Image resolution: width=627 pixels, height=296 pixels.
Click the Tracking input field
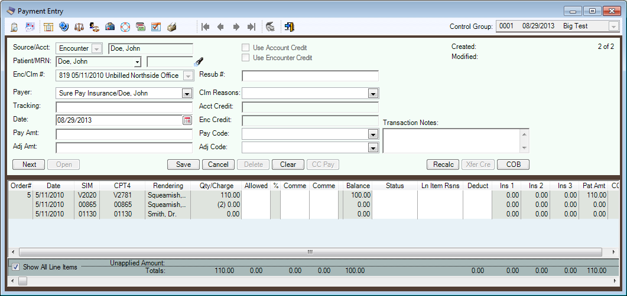point(124,107)
